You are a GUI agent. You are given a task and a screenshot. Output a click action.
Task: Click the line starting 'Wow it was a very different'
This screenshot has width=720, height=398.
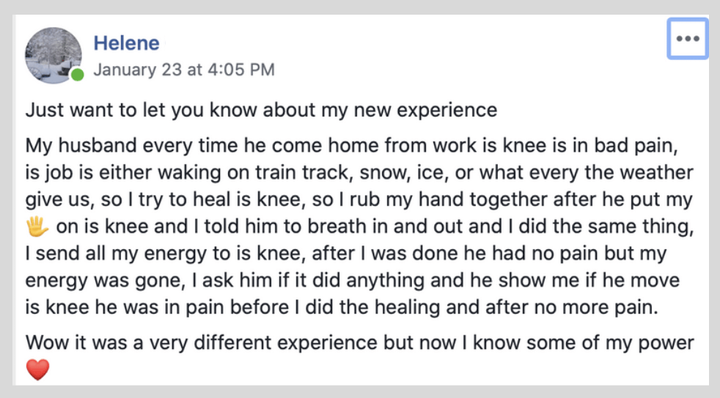359,343
